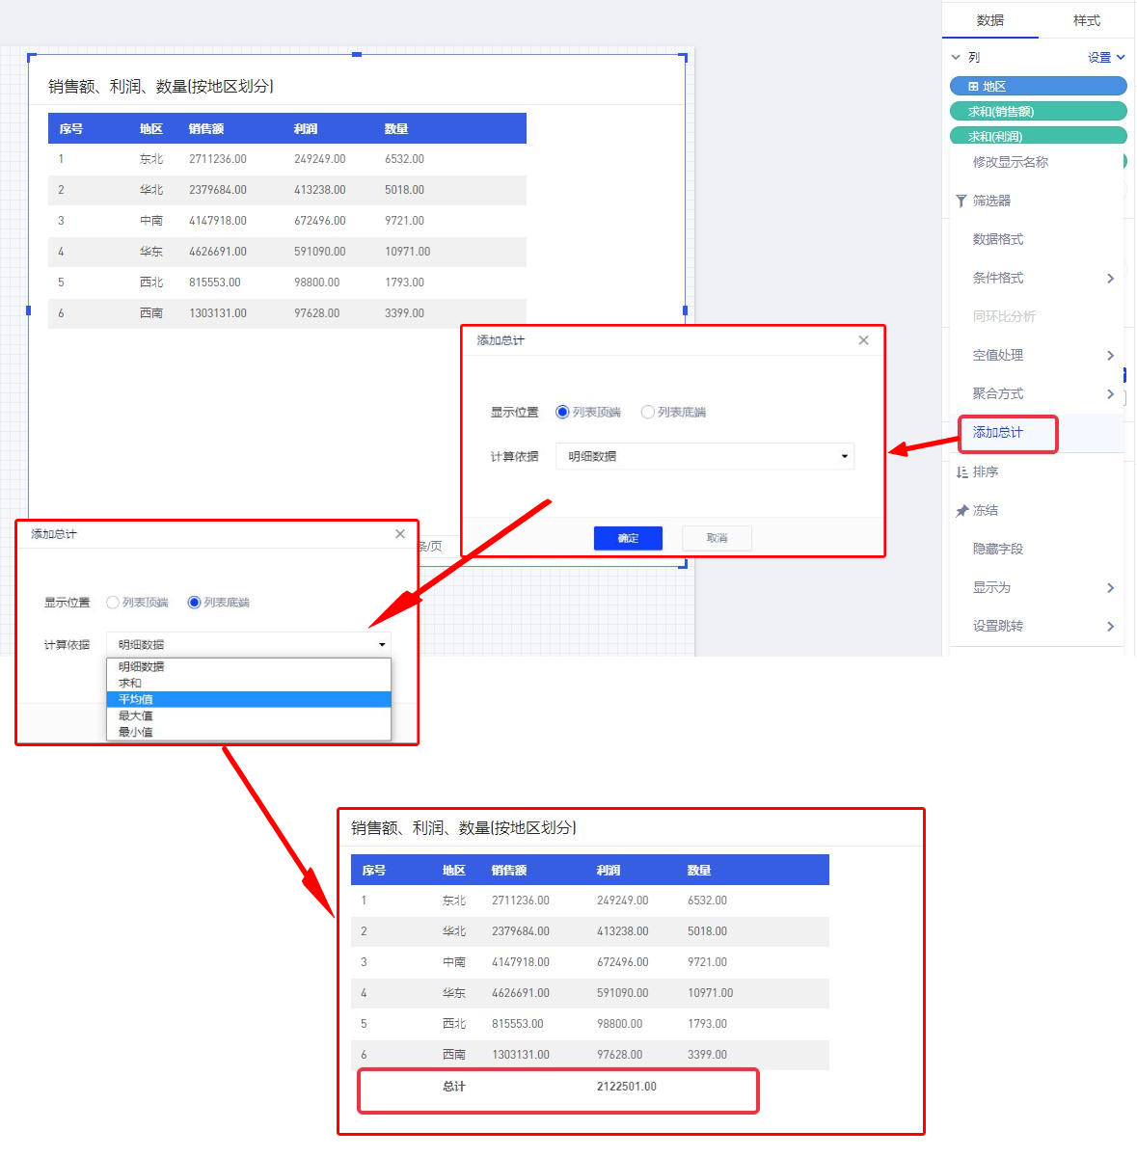Viewport: 1137px width, 1157px height.
Task: Close the 添加总计 dialog containing the 确定 button
Action: coord(863,340)
